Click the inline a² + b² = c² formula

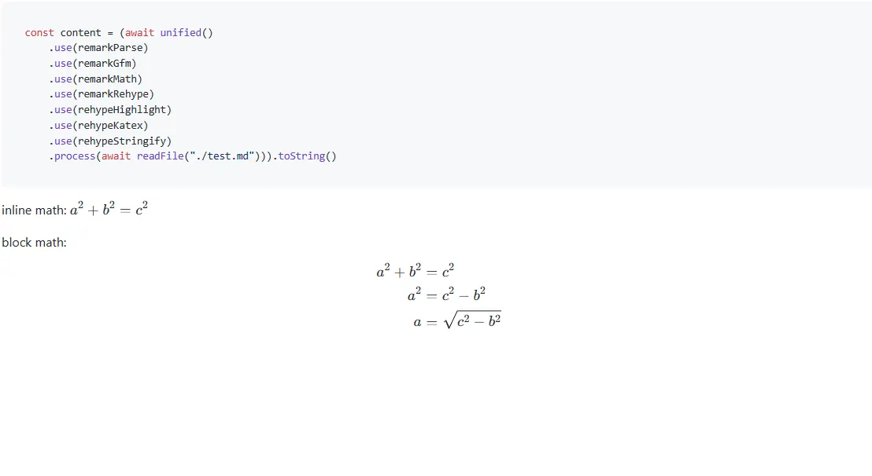pyautogui.click(x=109, y=210)
